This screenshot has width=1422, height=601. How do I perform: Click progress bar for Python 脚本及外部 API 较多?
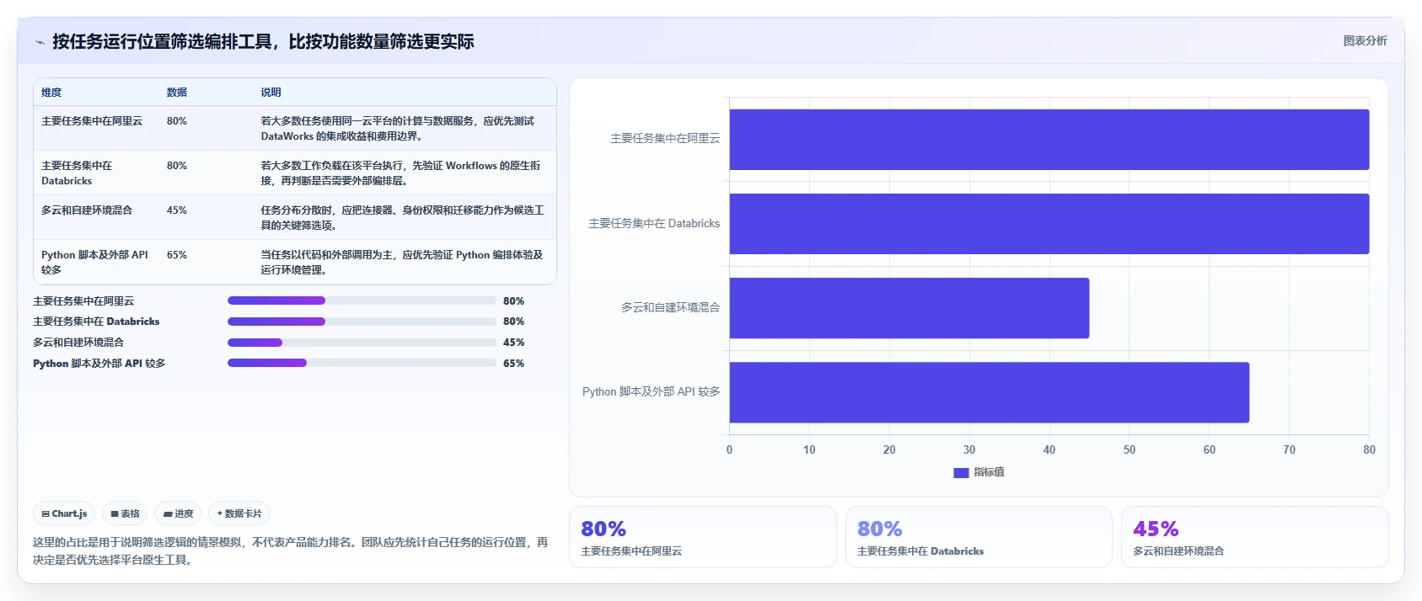pyautogui.click(x=362, y=364)
